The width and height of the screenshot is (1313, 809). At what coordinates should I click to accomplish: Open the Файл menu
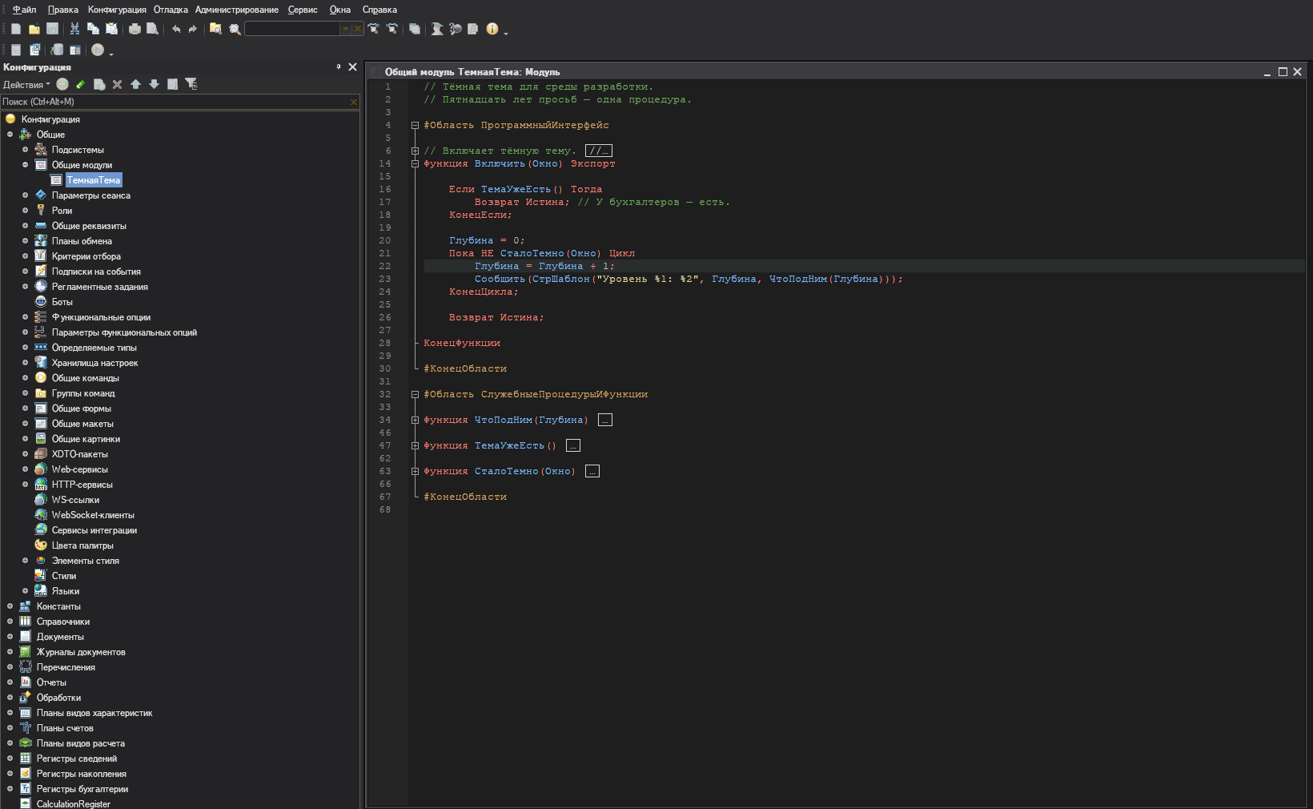(24, 10)
